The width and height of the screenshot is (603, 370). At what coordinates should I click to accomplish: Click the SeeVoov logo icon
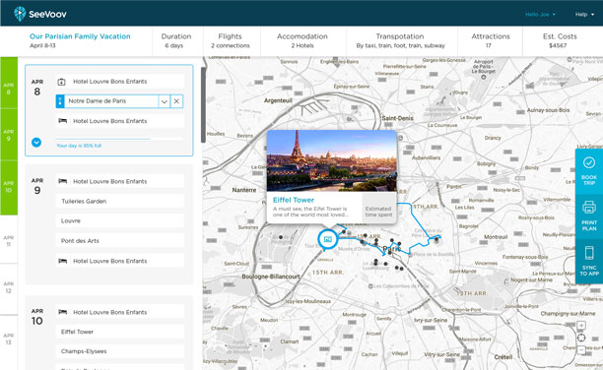(x=20, y=14)
